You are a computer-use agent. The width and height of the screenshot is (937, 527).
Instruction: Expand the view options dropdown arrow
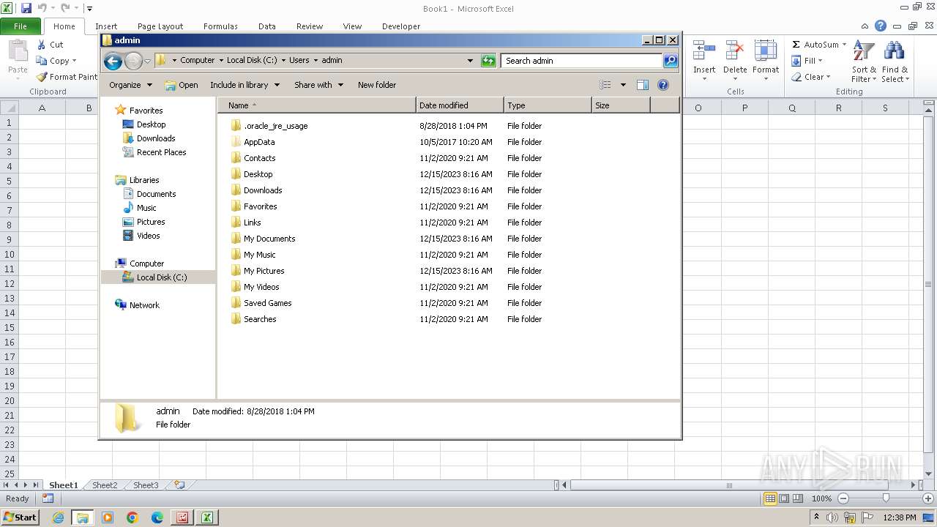click(x=623, y=85)
